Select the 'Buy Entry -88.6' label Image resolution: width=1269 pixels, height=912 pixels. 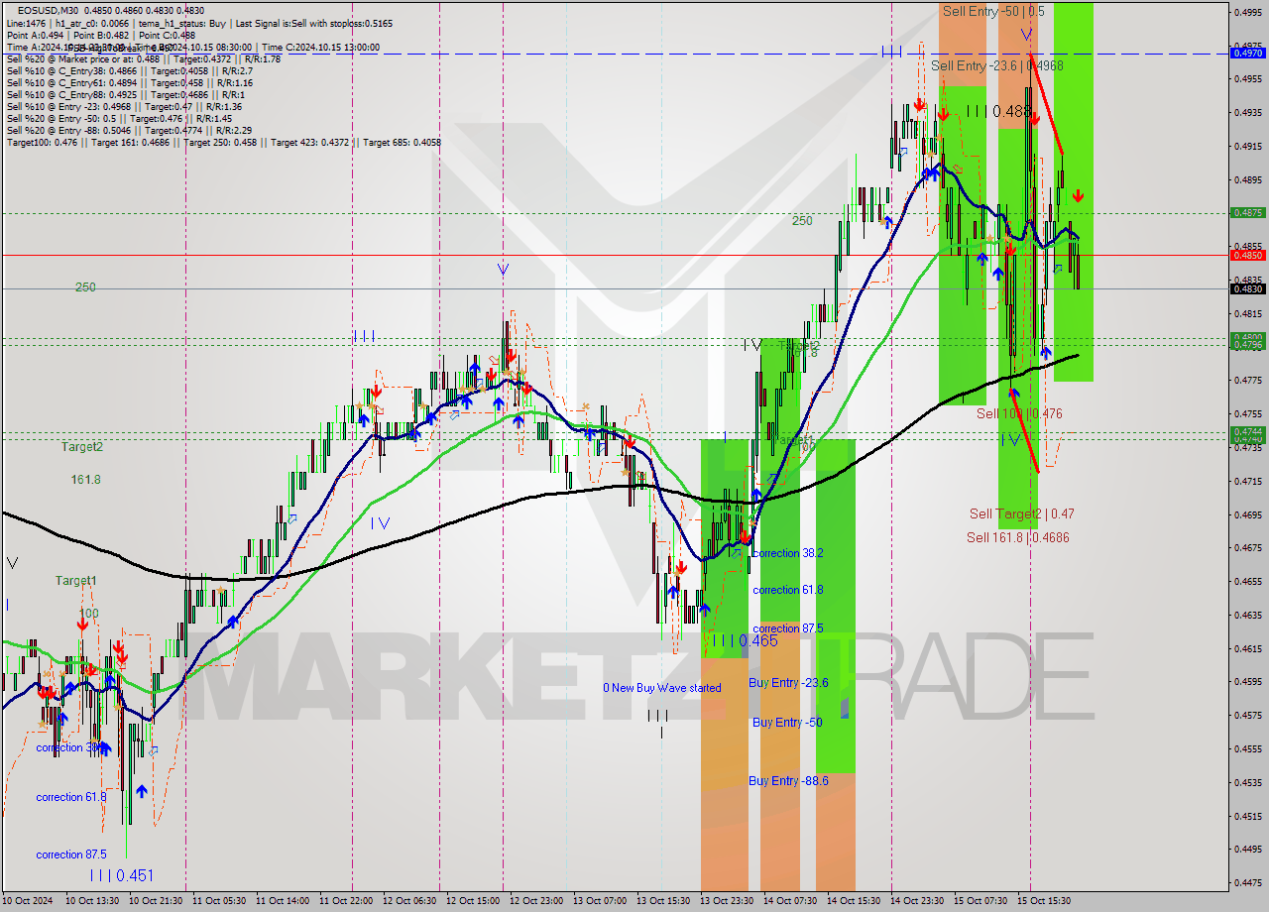click(788, 781)
